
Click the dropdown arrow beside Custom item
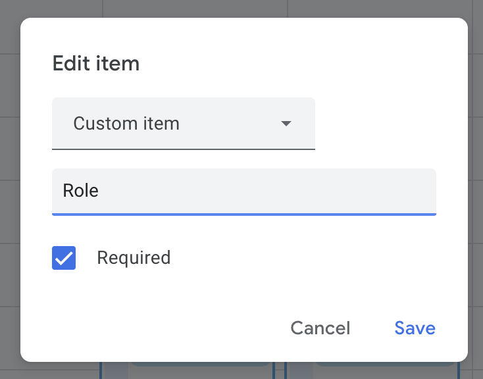tap(286, 124)
